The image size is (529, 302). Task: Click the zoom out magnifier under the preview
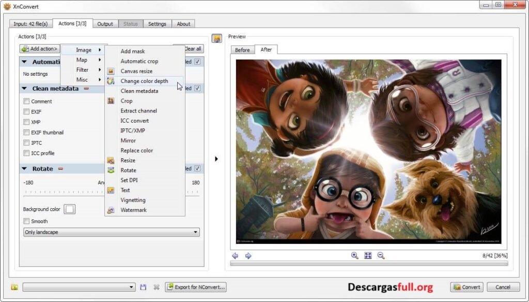pyautogui.click(x=380, y=255)
